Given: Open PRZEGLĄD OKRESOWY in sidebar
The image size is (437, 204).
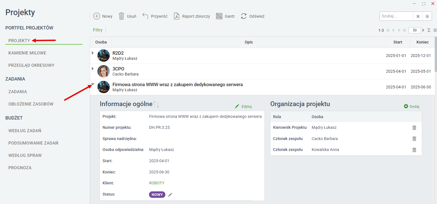Looking at the screenshot, I should coord(31,65).
